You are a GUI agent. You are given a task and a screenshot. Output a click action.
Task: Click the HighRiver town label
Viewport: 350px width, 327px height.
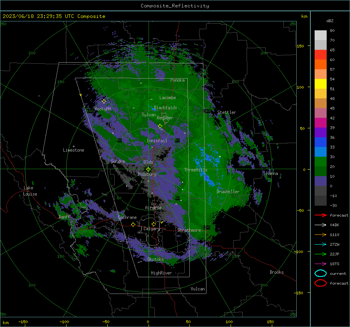point(161,273)
